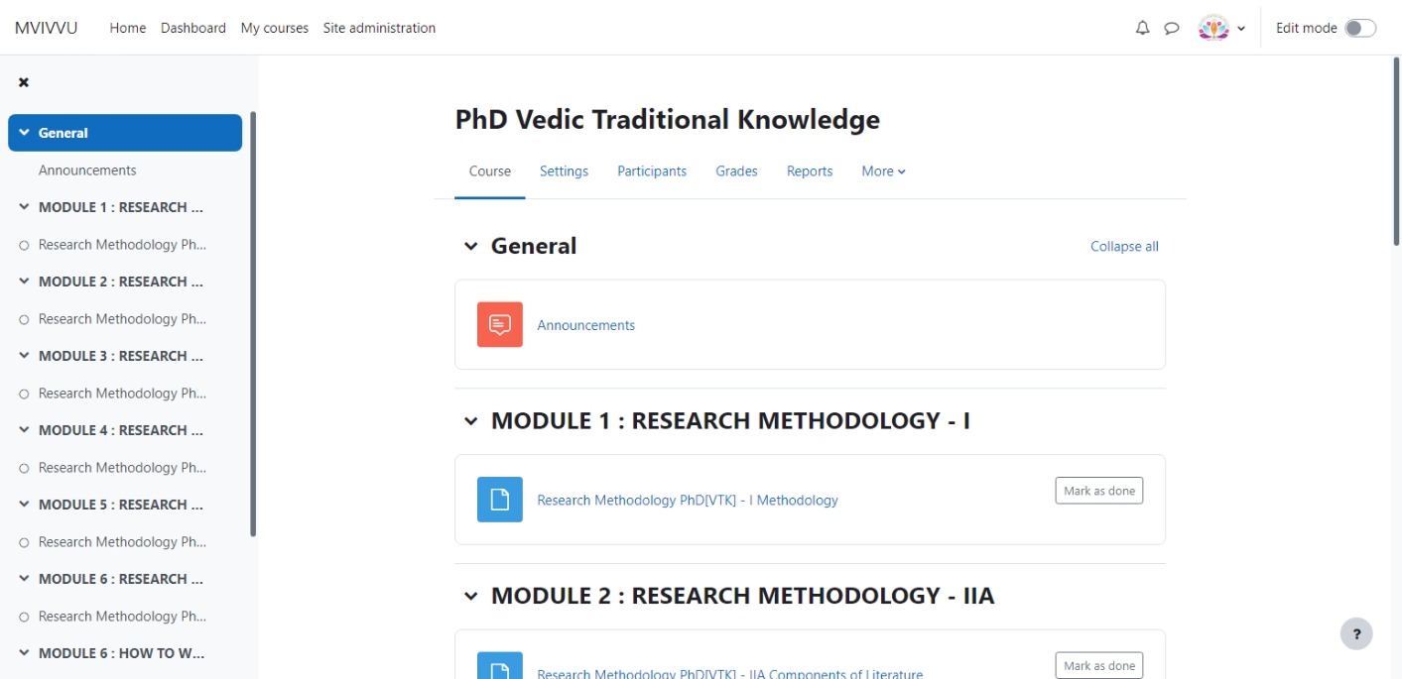This screenshot has height=679, width=1402.
Task: Mark Research Methodology I Methodology as done
Action: click(x=1098, y=491)
